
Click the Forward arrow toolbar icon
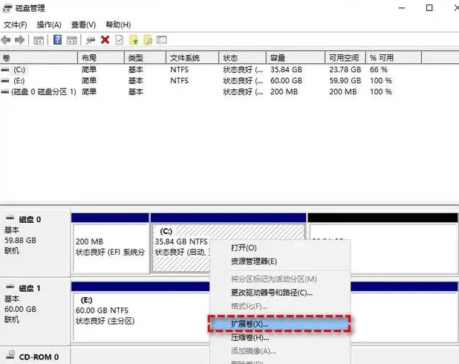click(x=19, y=40)
